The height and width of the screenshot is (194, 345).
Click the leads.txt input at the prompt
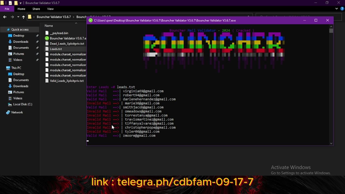(126, 87)
